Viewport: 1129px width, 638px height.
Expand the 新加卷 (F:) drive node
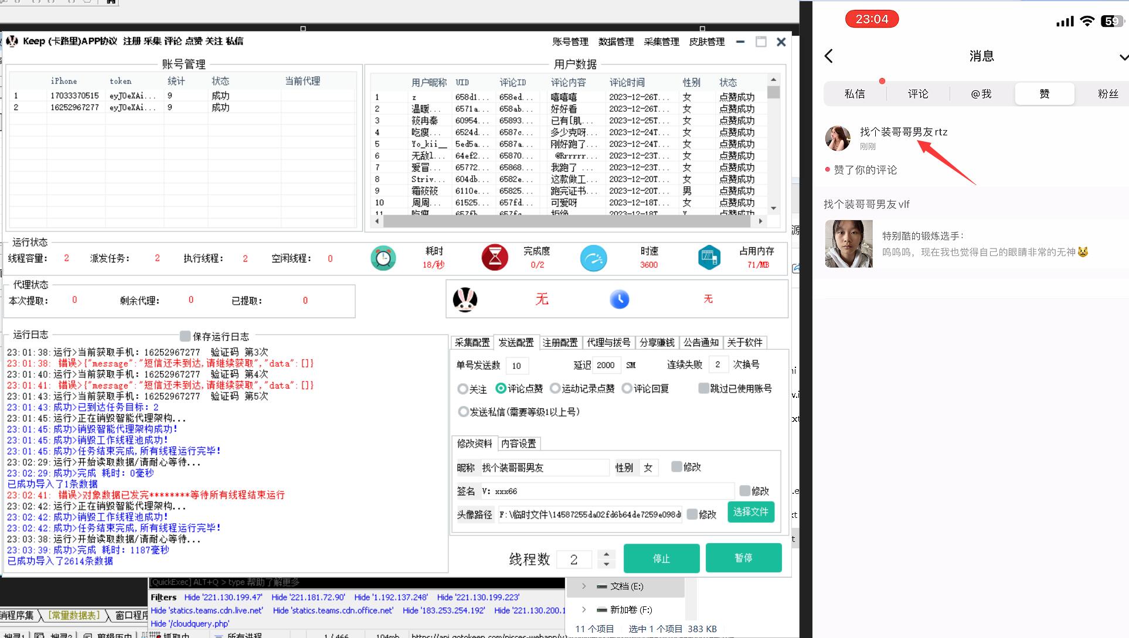click(584, 609)
